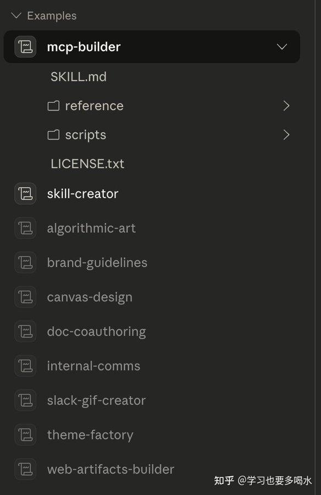
Task: Select the doc-coauthoring skill
Action: (x=97, y=332)
